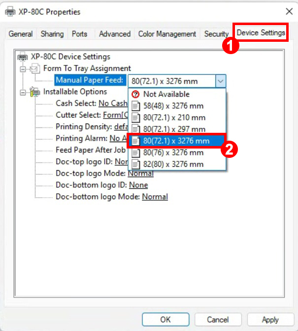The width and height of the screenshot is (298, 331).
Task: Select the Form To Tray Assignment item
Action: 87,68
